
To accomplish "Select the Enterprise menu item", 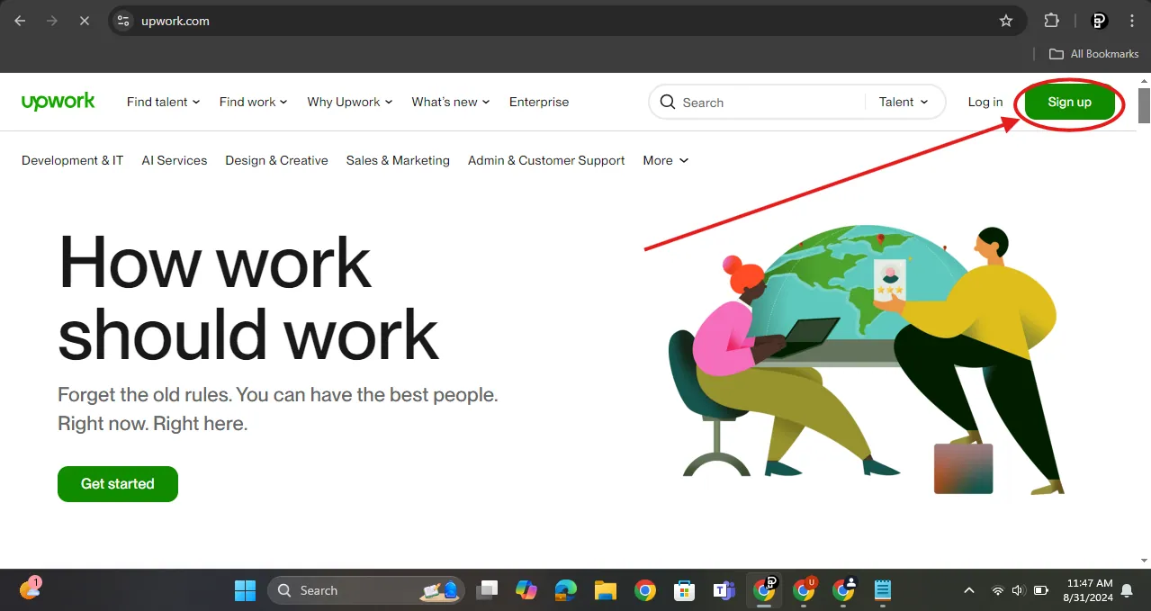I will pos(538,102).
